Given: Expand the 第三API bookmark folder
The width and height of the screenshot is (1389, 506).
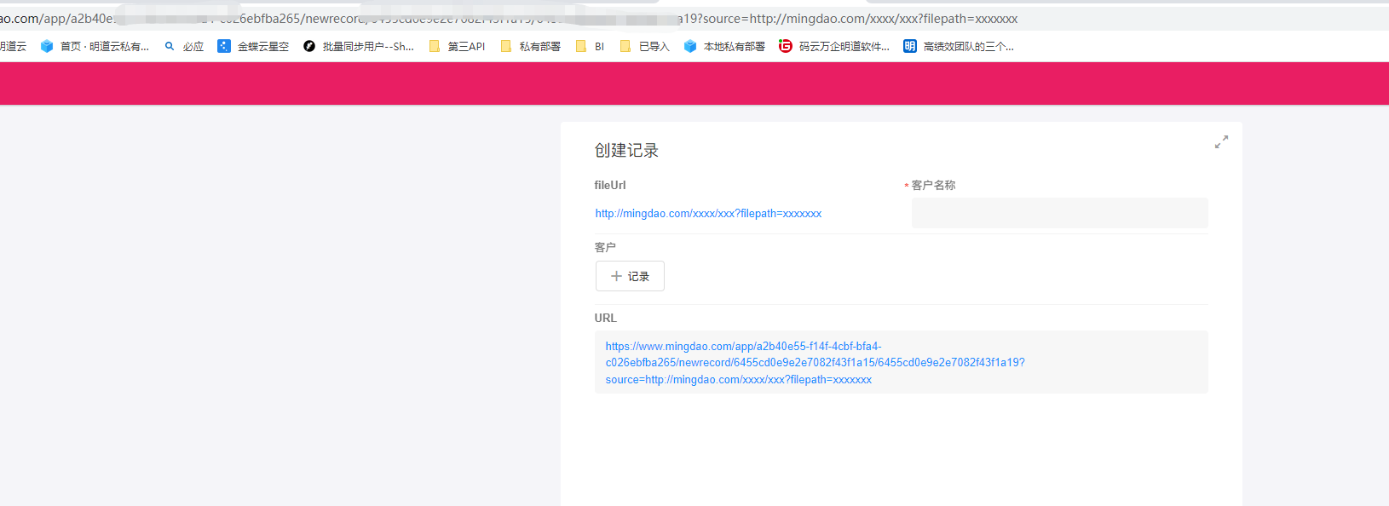Looking at the screenshot, I should tap(457, 46).
